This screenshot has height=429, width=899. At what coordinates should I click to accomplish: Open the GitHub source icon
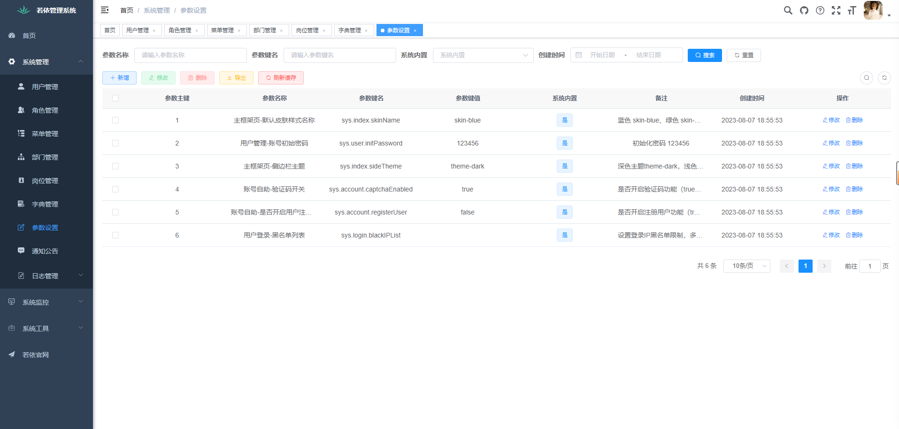tap(804, 10)
